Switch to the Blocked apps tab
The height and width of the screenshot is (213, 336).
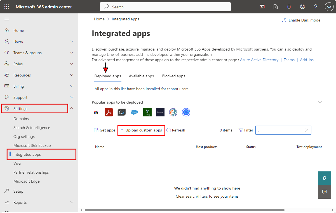tap(173, 76)
